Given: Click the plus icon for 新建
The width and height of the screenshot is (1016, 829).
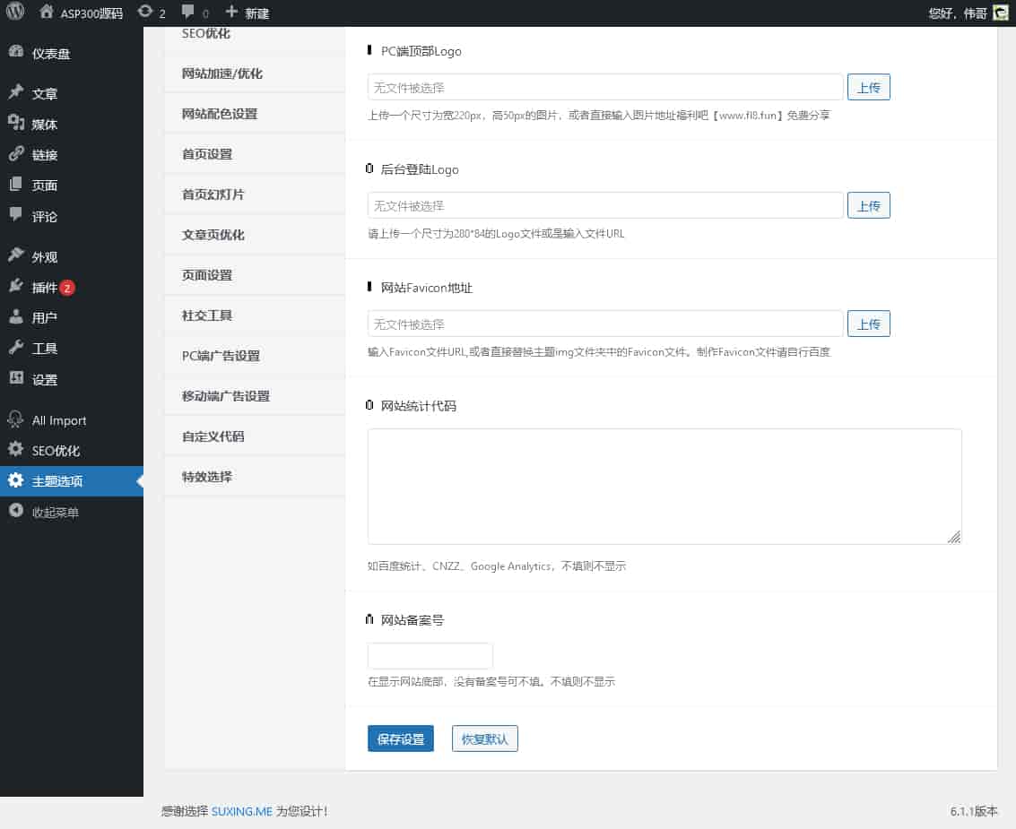Looking at the screenshot, I should pyautogui.click(x=231, y=12).
